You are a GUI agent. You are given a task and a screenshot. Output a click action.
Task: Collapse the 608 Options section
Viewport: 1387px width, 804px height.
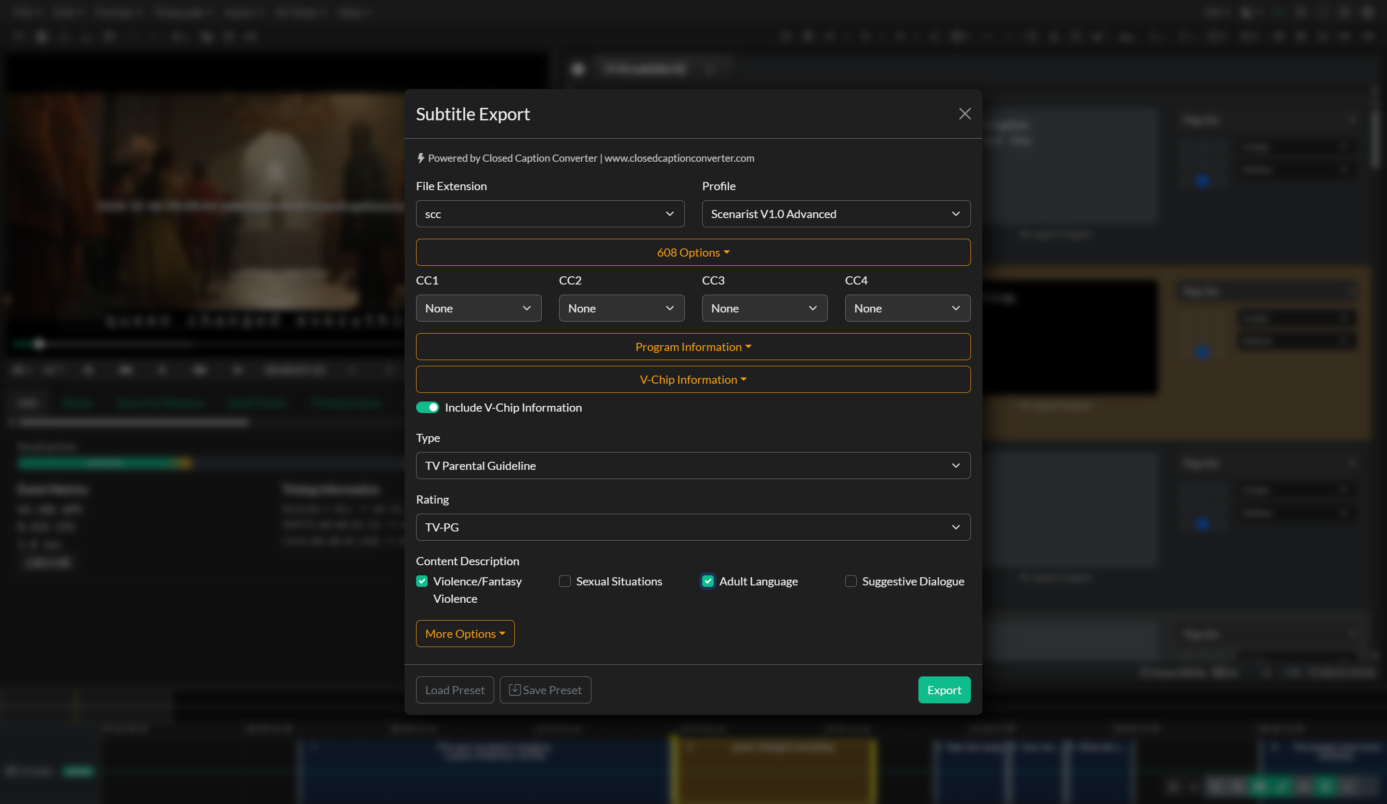693,252
